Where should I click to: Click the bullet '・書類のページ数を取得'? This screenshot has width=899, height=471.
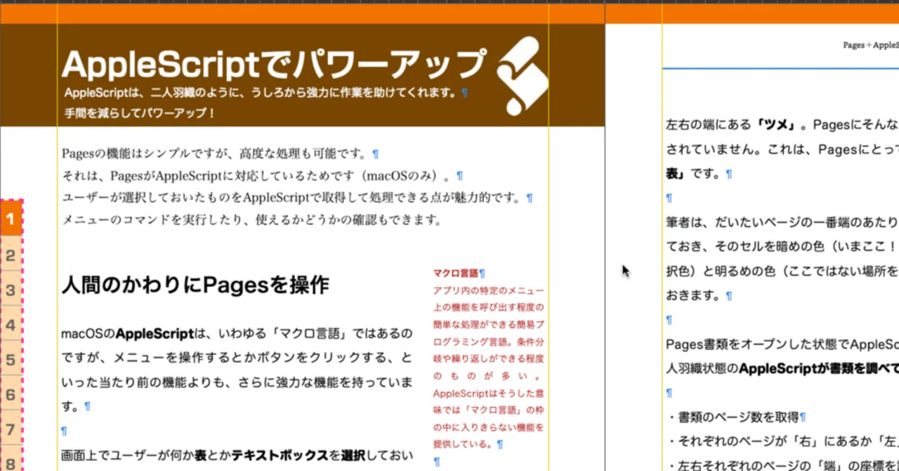733,418
